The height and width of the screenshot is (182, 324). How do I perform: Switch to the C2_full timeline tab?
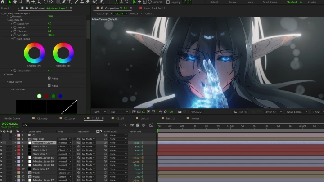pyautogui.click(x=120, y=119)
